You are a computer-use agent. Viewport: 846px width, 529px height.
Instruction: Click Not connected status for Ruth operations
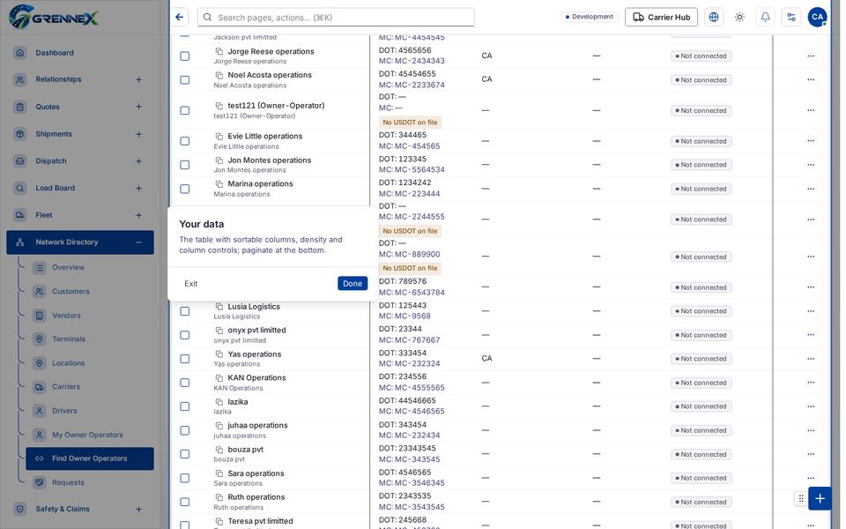(701, 502)
